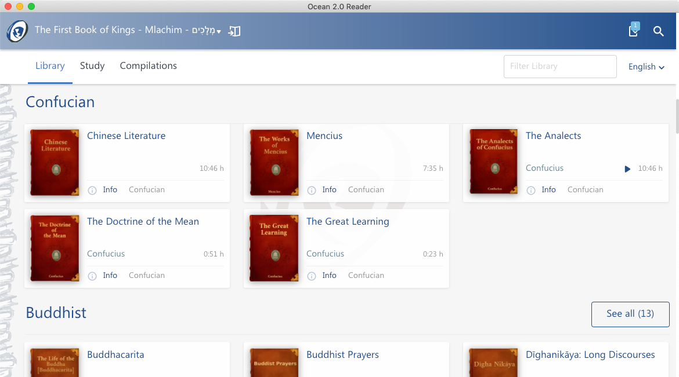Click the search magnifier icon
This screenshot has height=377, width=679.
point(658,31)
